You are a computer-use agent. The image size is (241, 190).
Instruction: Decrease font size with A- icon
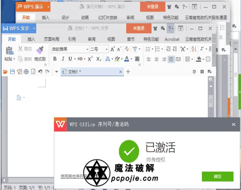(119, 49)
